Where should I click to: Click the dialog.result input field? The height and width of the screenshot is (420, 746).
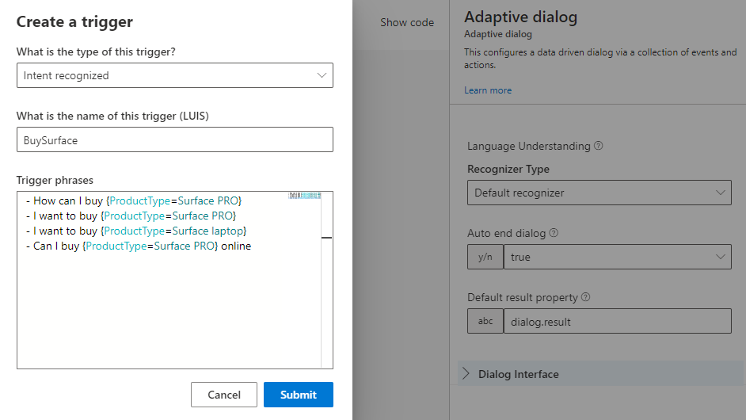pos(618,322)
